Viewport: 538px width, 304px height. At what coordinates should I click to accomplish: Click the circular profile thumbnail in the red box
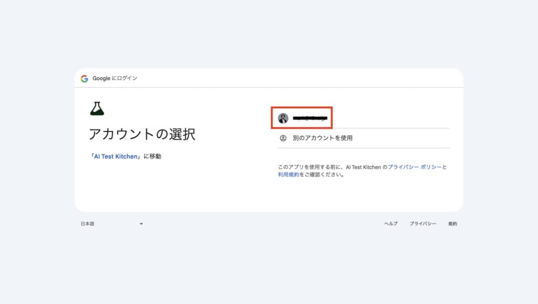pos(283,117)
